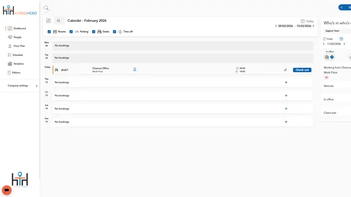The width and height of the screenshot is (351, 197).
Task: Select the In office count badge
Action: click(329, 57)
